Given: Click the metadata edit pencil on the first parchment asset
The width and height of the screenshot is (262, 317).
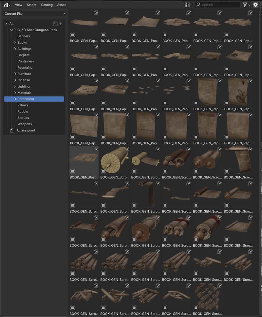Looking at the screenshot, I should point(96,12).
